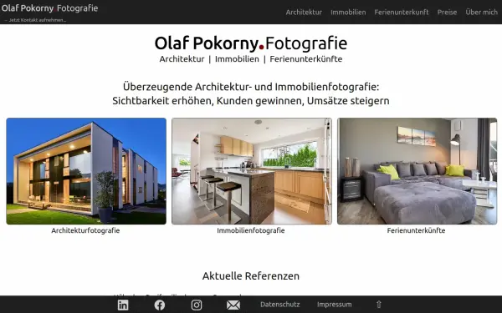Open the modern house exterior photo
This screenshot has height=313, width=502.
click(86, 171)
